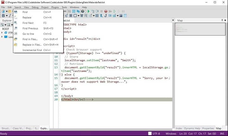
Task: Click the blue overlapping windows icon
Action: (78, 11)
